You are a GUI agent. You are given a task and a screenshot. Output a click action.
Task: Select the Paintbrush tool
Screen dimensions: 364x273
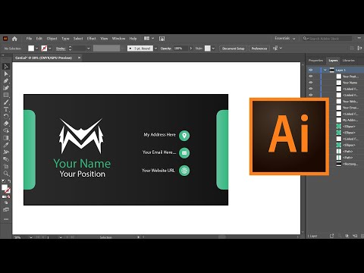click(6, 102)
